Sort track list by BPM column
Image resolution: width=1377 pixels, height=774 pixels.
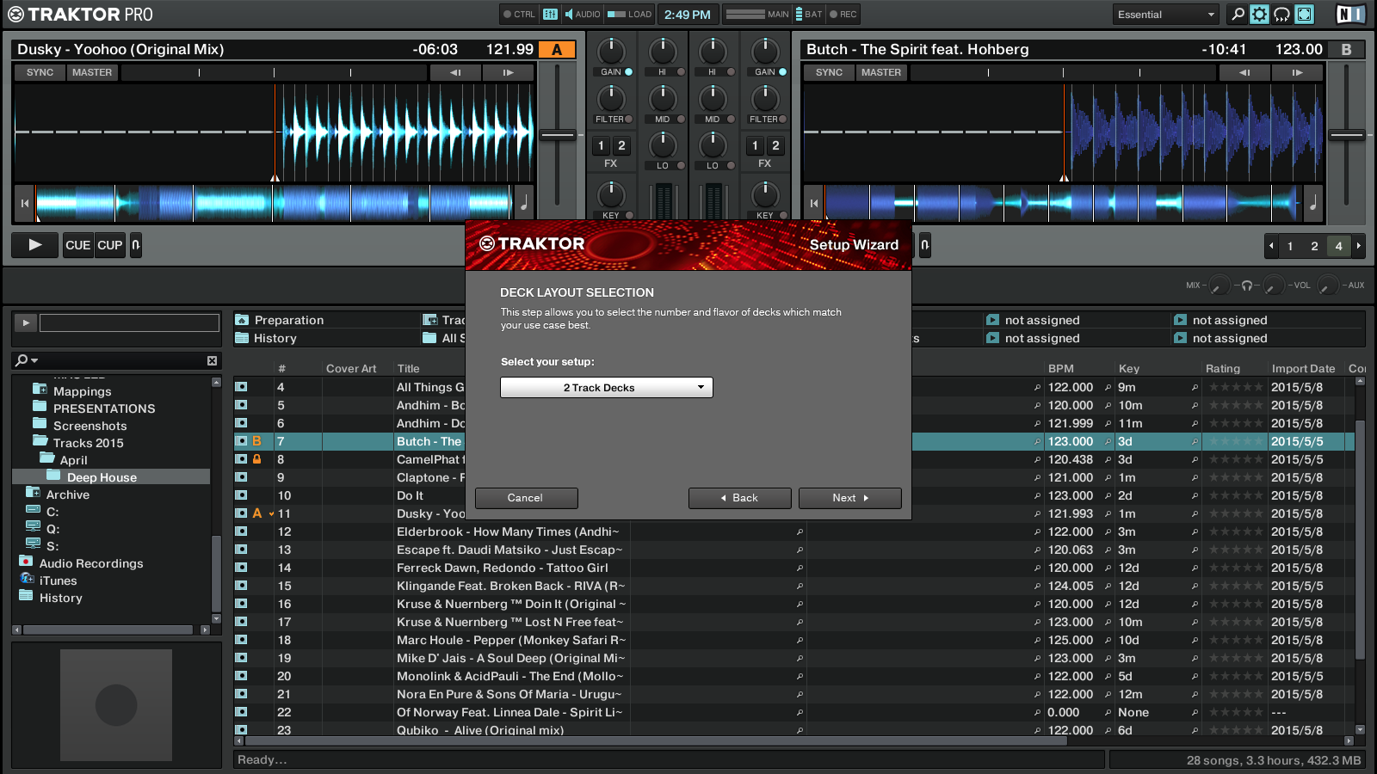[x=1060, y=368]
